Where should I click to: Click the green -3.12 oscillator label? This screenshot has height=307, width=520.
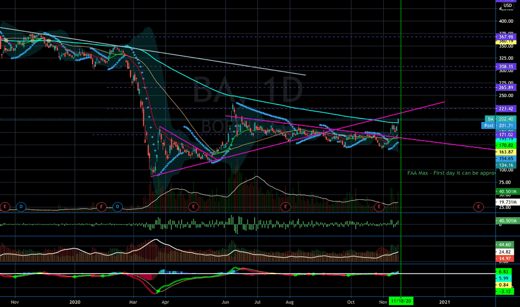point(504,291)
